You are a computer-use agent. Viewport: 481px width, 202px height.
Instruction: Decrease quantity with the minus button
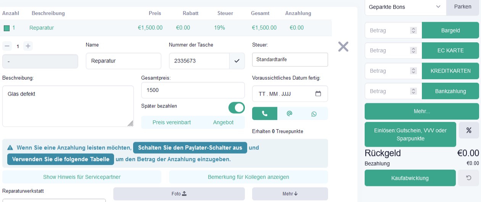7,46
